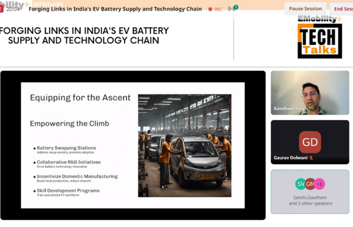Expand the +3 additional speakers badge
353x227 pixels.
(320, 184)
